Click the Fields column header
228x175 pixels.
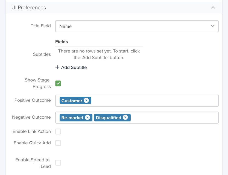coord(62,42)
